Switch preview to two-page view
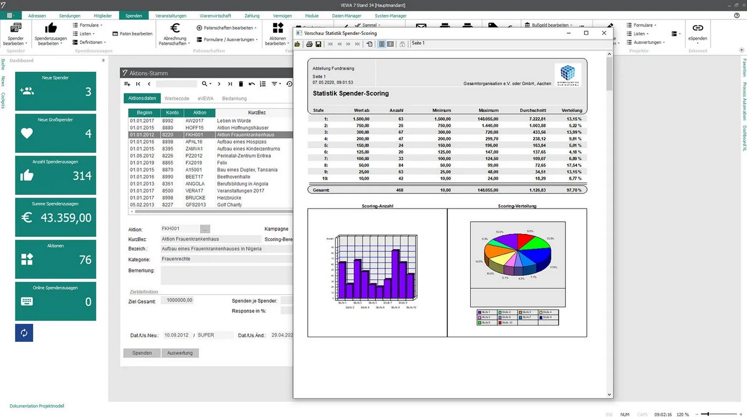Screen dimensions: 747x417 click(390, 44)
